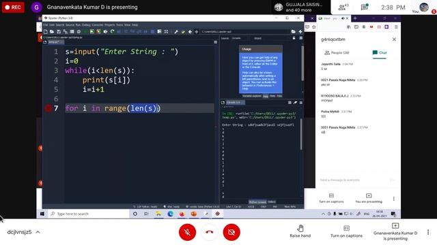Open File Explorer in shared taskbar
This screenshot has width=437, height=245.
(158, 214)
